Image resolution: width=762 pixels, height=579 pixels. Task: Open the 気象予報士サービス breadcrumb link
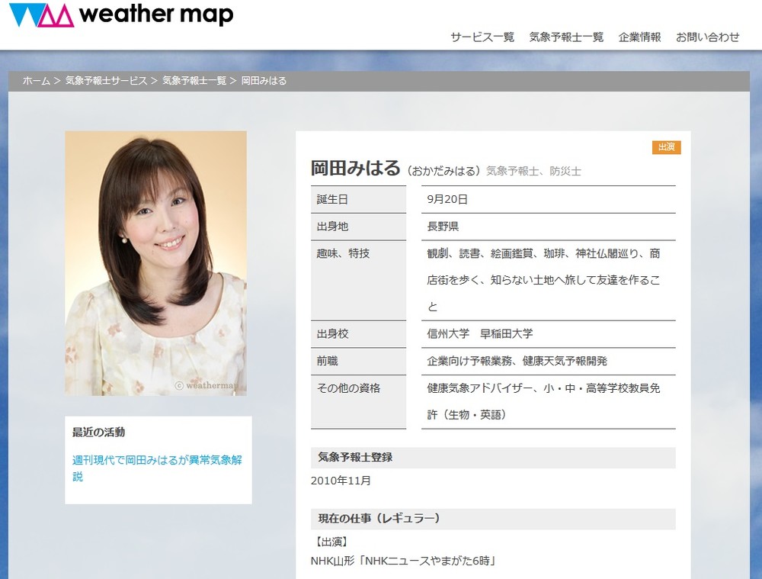coord(106,81)
